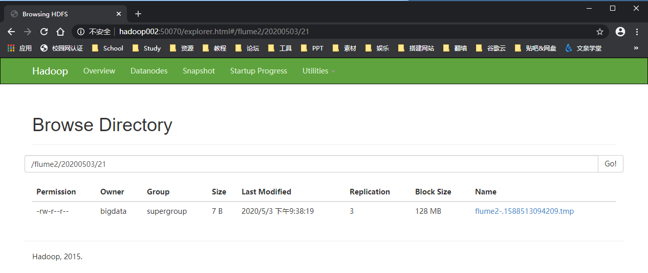Open the 翻墙 bookmark folder
The image size is (648, 273).
point(455,48)
